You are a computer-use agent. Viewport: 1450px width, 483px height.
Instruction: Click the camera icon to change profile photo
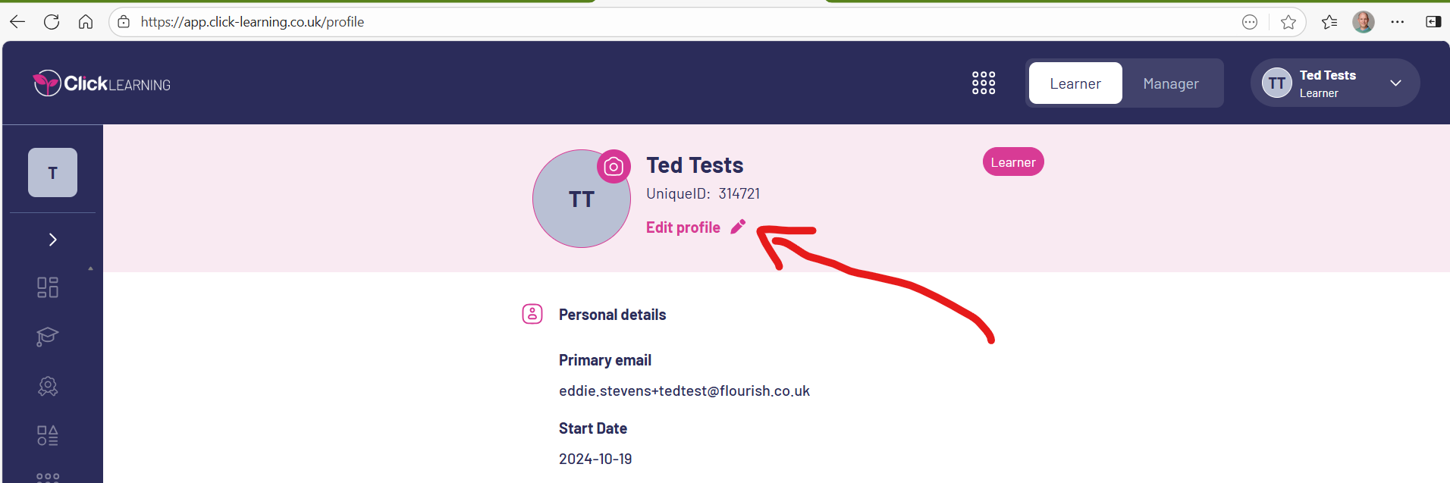[x=614, y=167]
